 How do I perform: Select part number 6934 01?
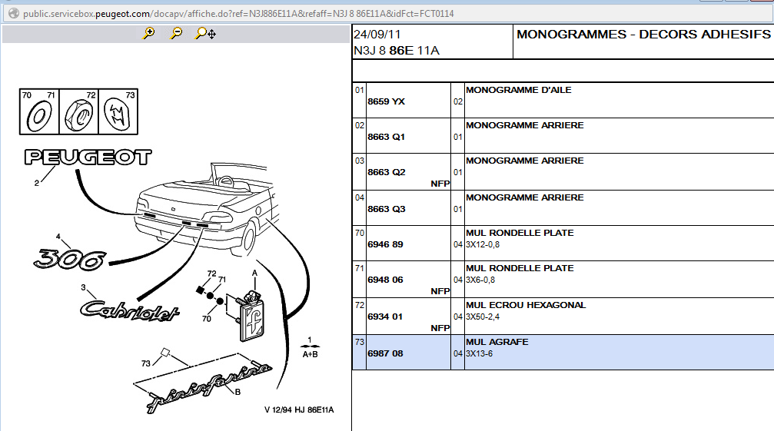384,317
